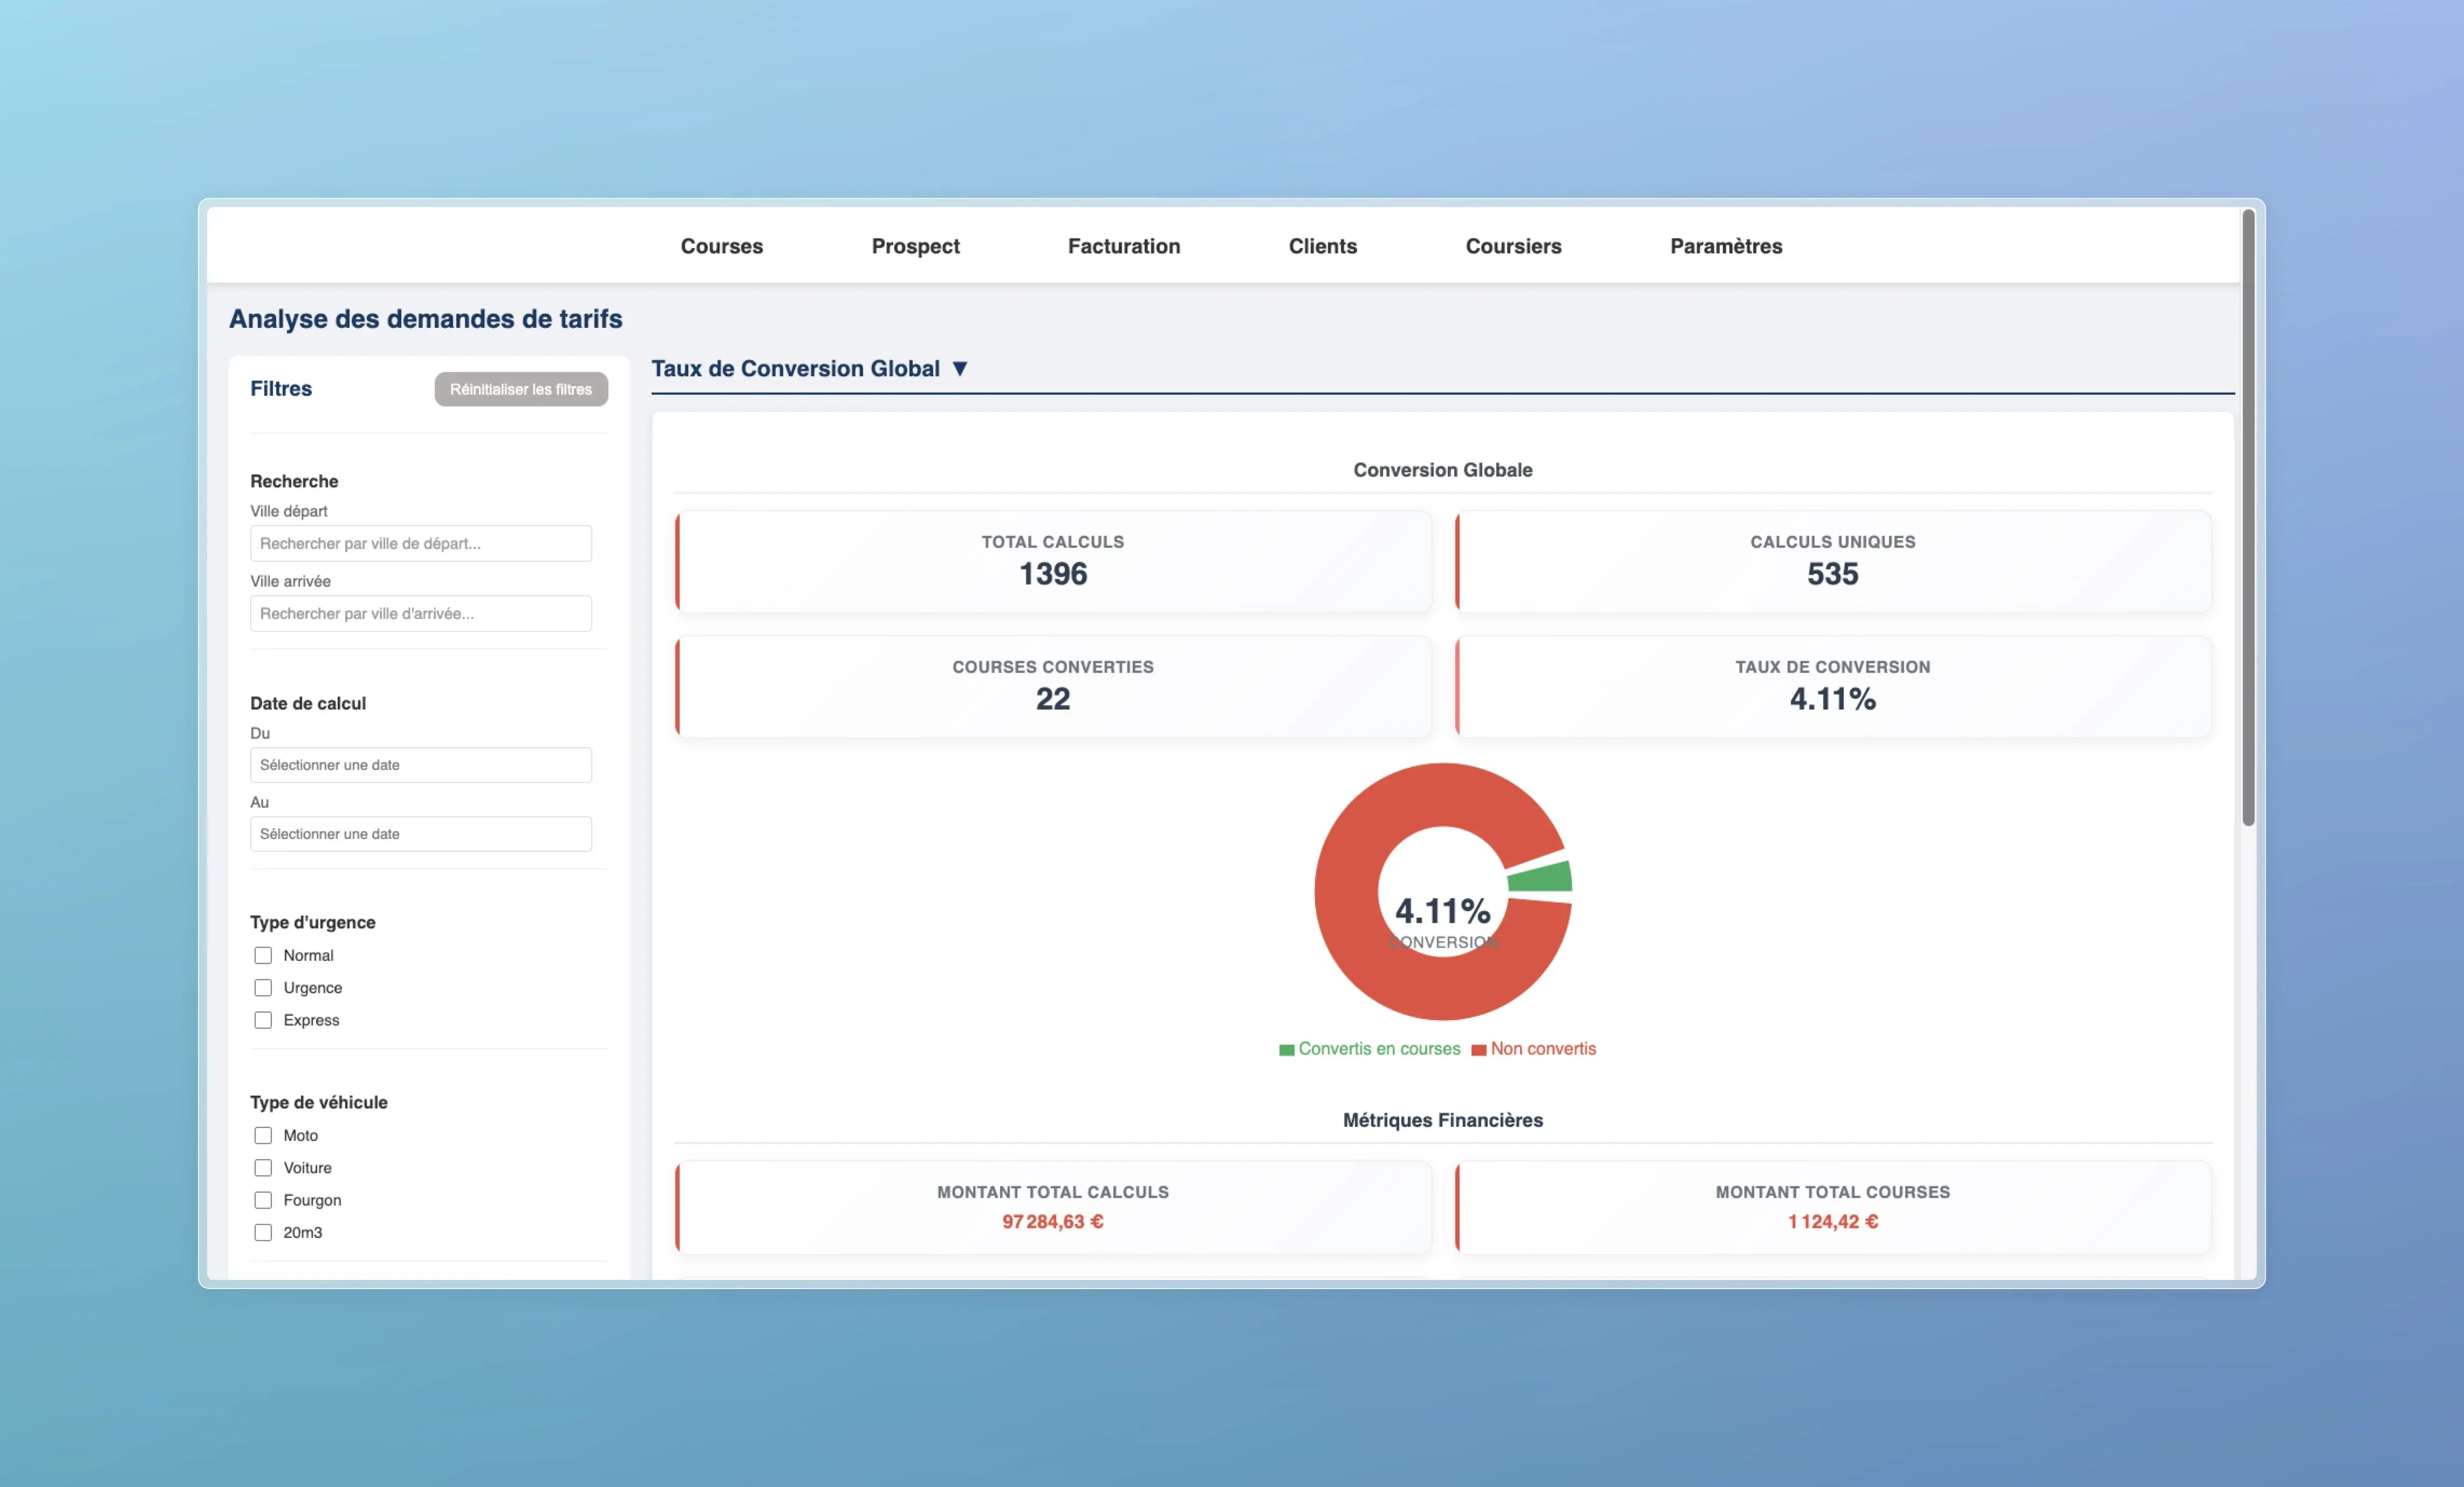Toggle the Voiture vehicle filter
The height and width of the screenshot is (1487, 2464).
click(263, 1167)
